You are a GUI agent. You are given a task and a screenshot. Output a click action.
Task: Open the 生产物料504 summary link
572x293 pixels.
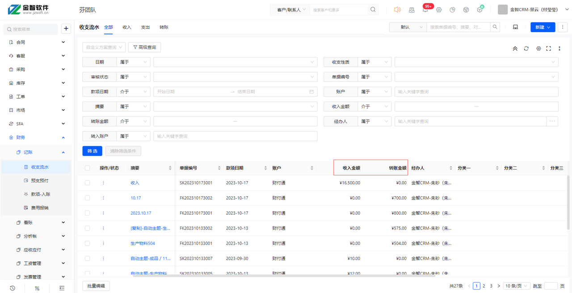(143, 243)
